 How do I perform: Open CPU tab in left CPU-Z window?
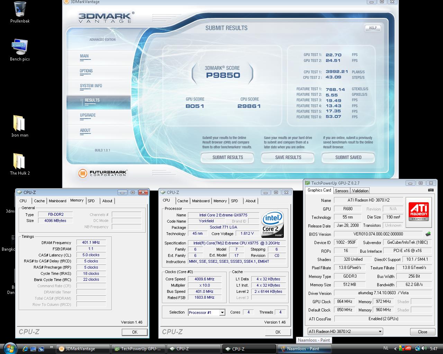23,201
